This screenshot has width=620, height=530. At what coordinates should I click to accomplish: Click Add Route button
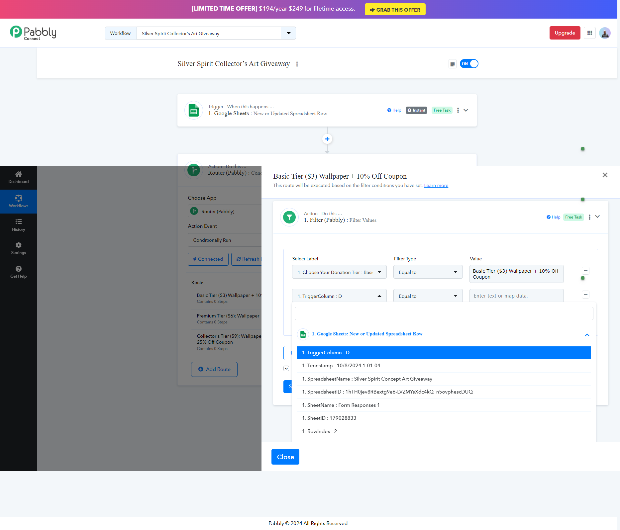(x=214, y=369)
